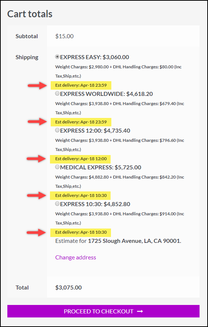Click the Cart totals heading

30,14
